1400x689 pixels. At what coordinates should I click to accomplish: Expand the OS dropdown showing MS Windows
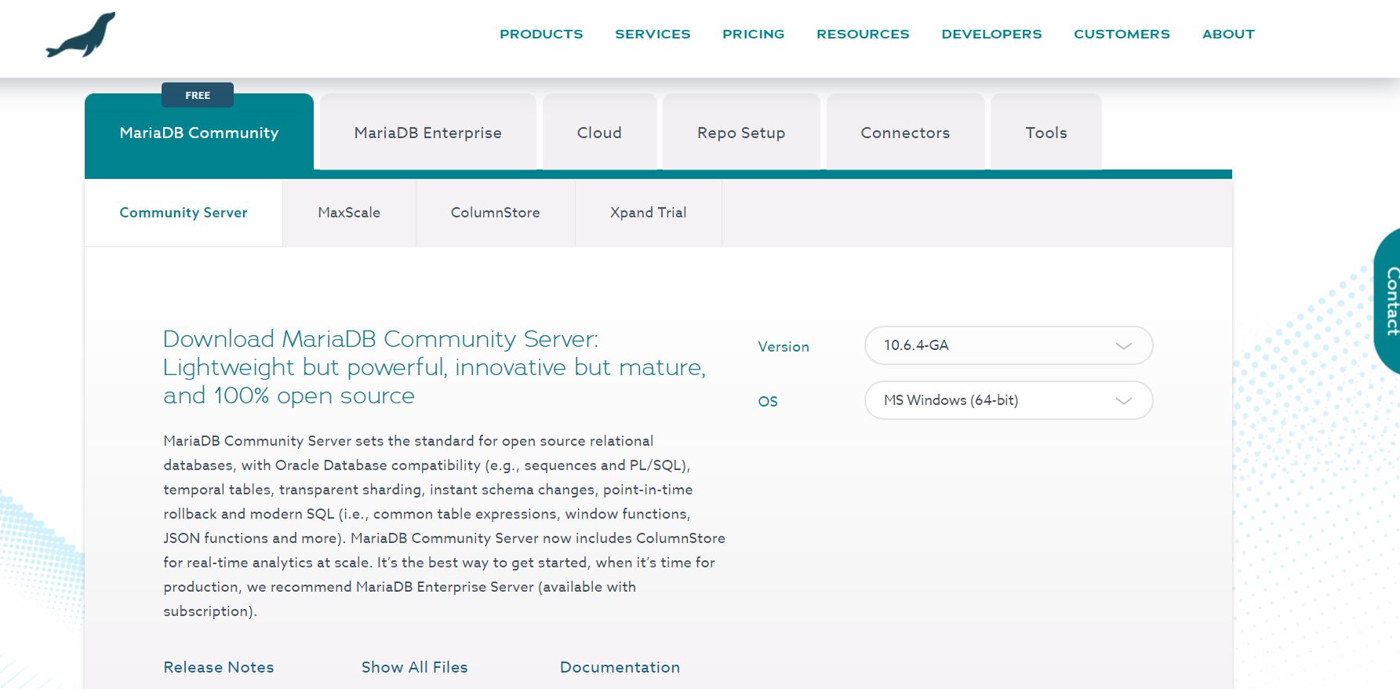coord(1008,400)
